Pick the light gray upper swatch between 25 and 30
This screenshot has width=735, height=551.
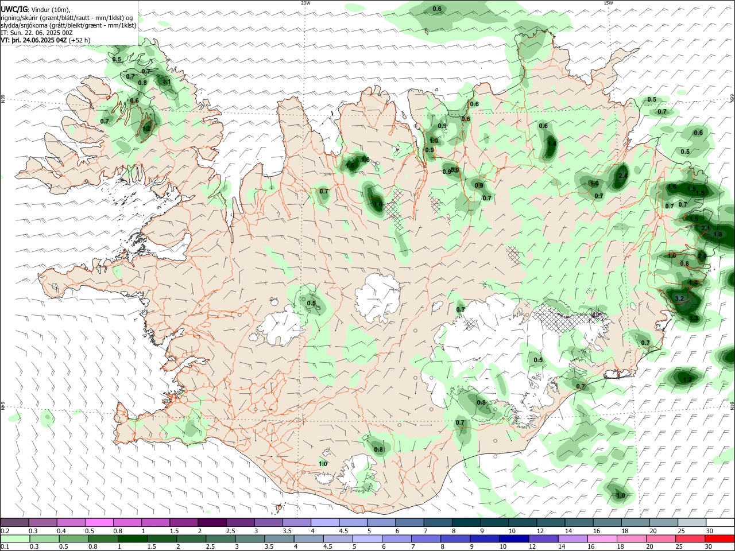(x=691, y=523)
